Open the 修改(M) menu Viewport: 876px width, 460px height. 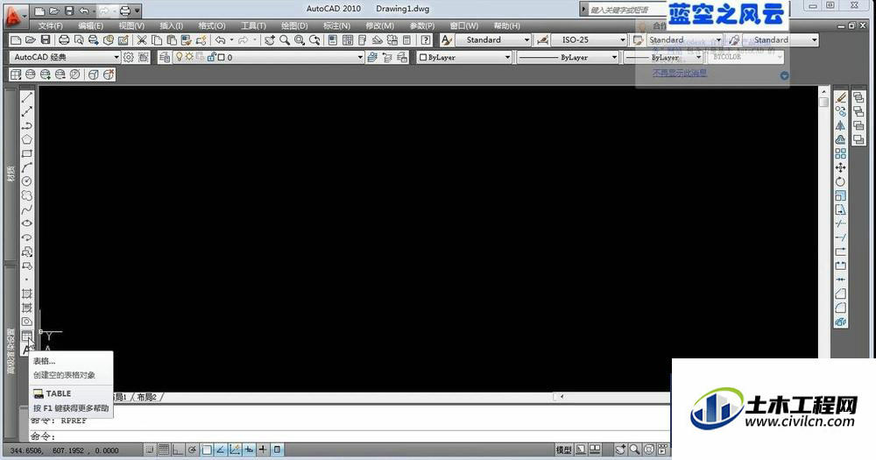[379, 25]
